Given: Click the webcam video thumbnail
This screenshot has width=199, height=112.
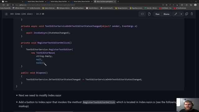Looking at the screenshot, I should pos(188,105).
